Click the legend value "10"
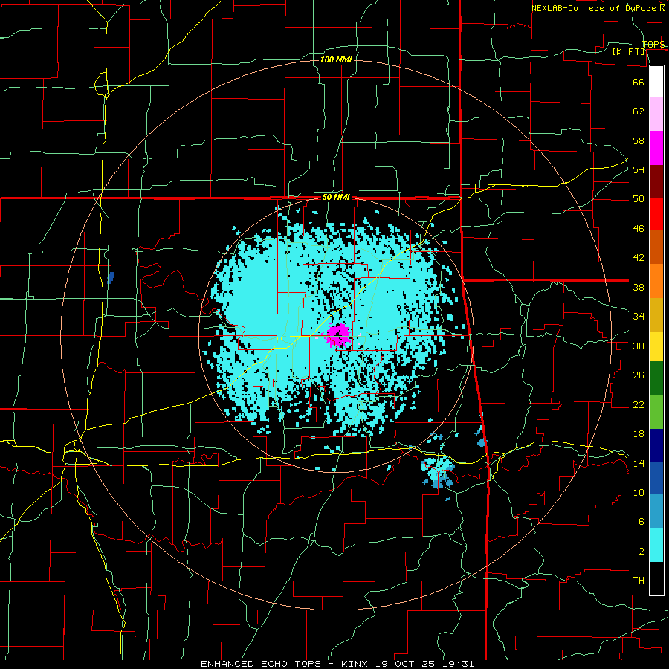This screenshot has width=669, height=669. pos(639,493)
